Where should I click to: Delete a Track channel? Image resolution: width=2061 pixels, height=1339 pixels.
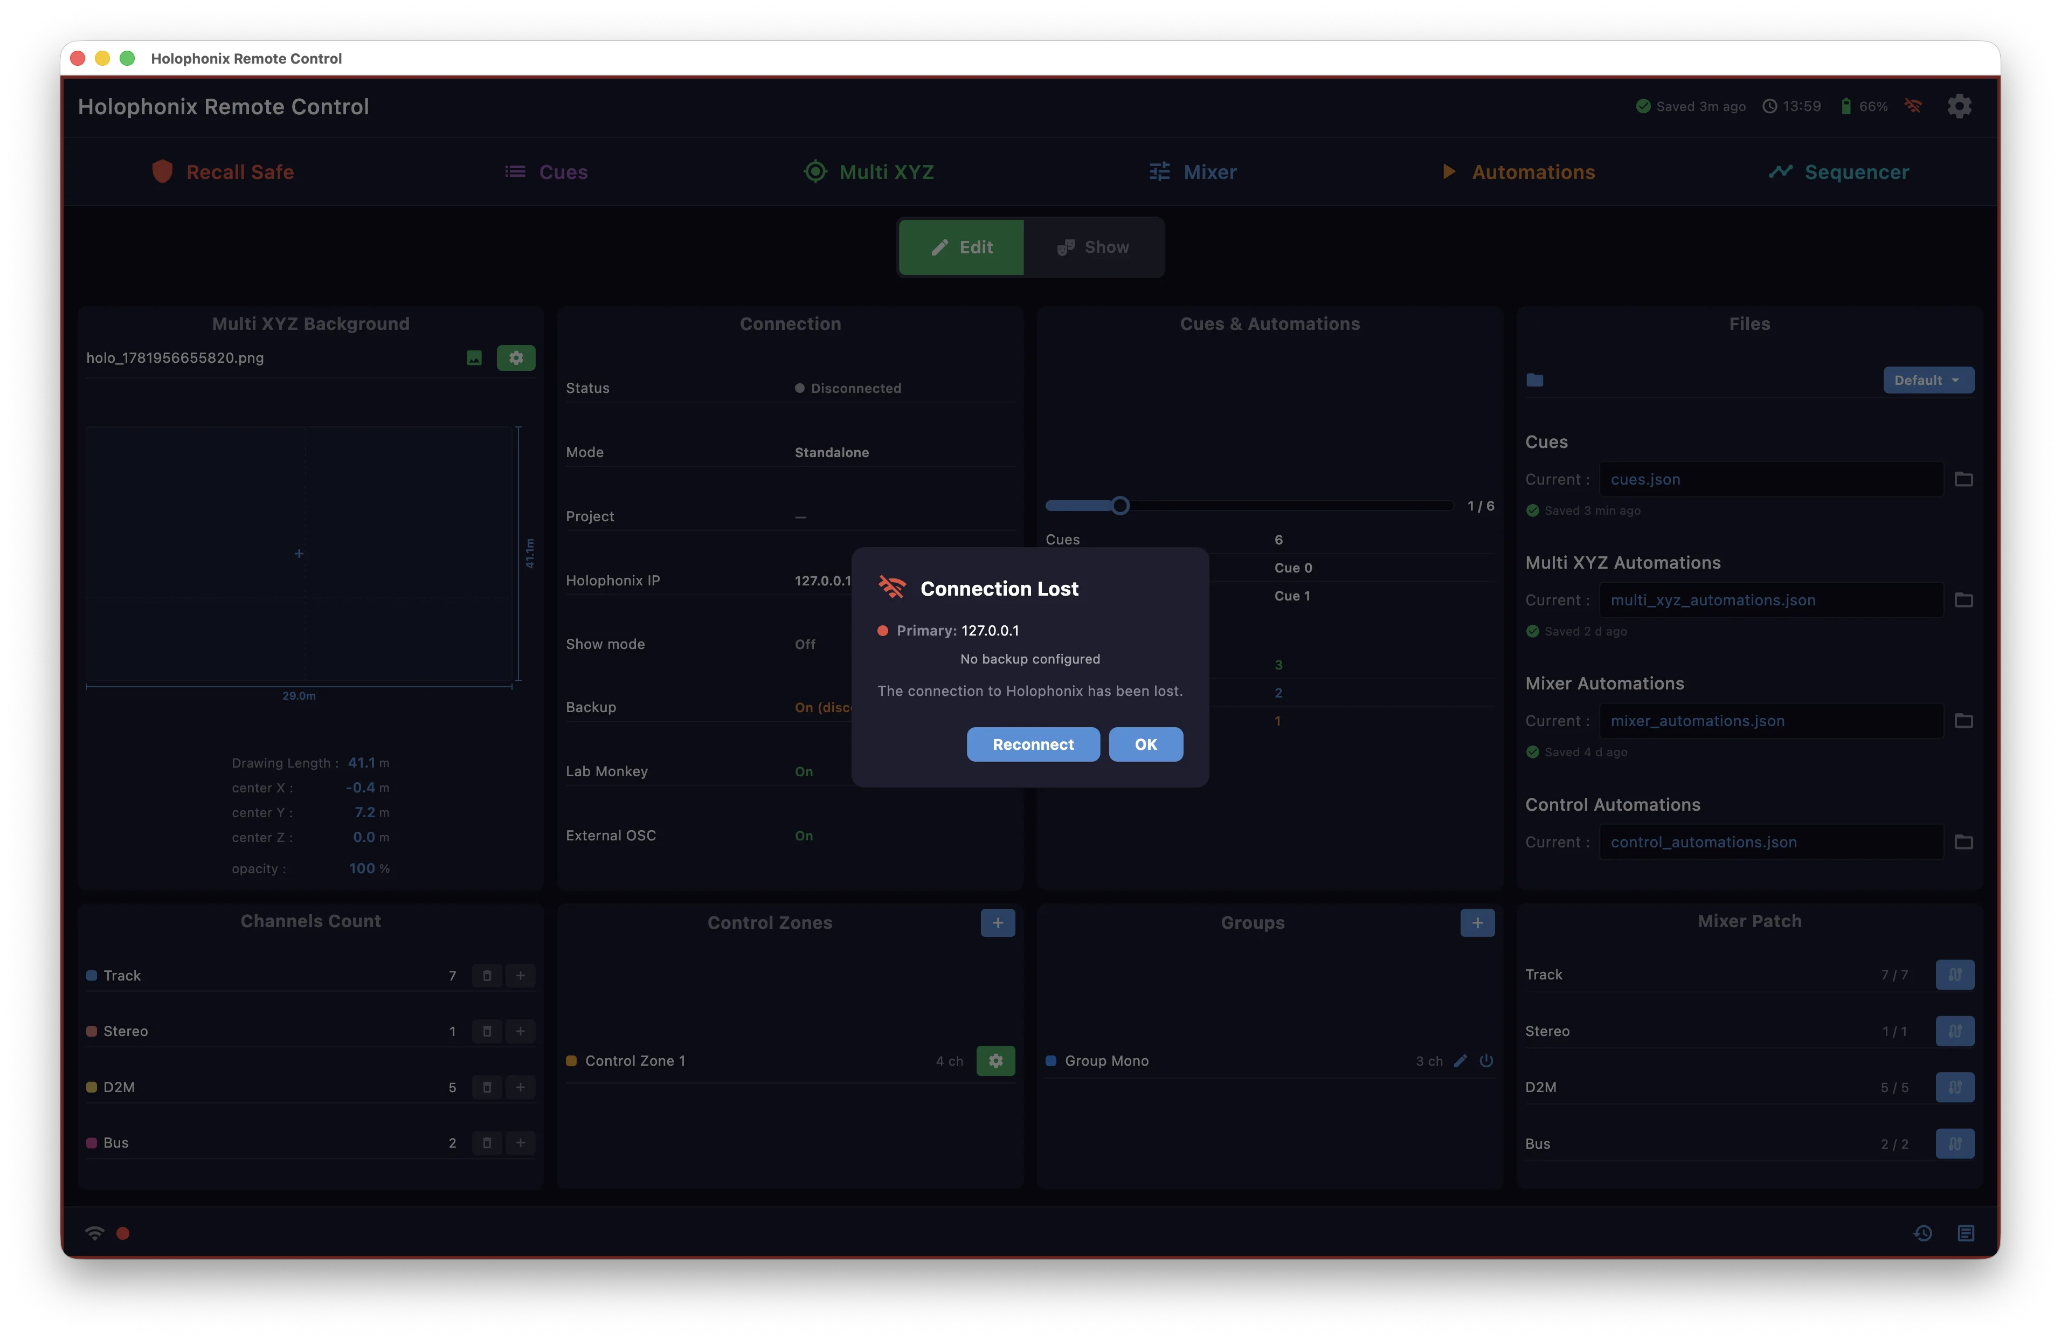click(x=488, y=976)
